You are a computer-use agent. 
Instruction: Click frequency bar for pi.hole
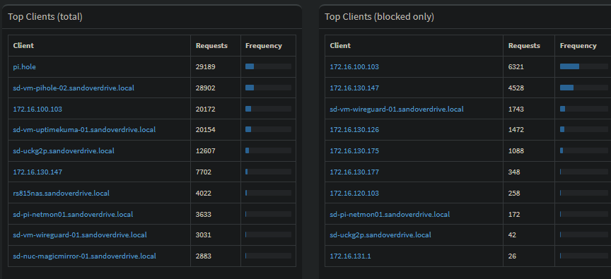coord(268,66)
